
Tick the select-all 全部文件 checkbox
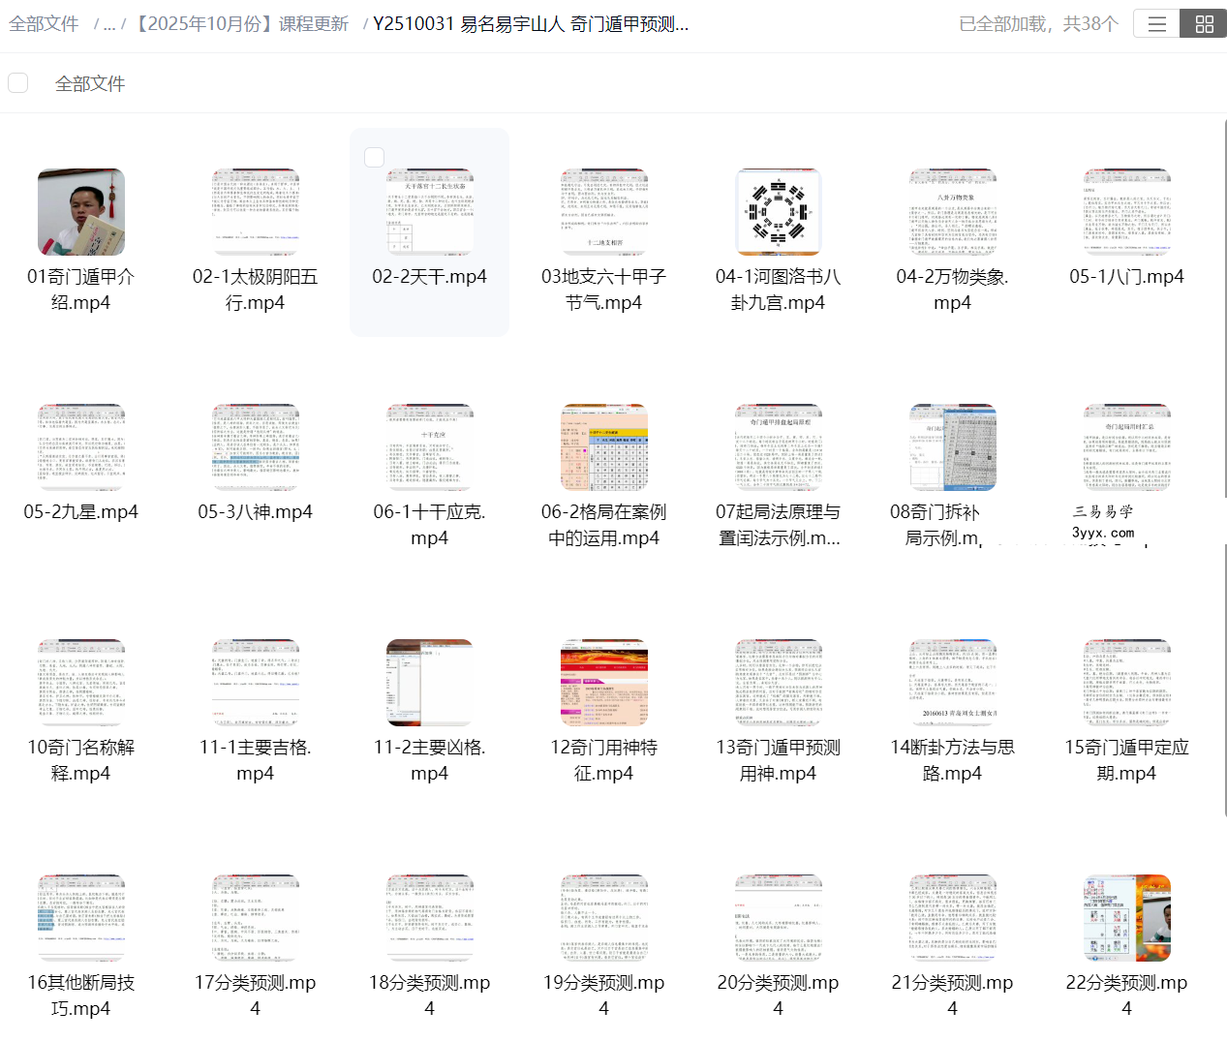[17, 82]
